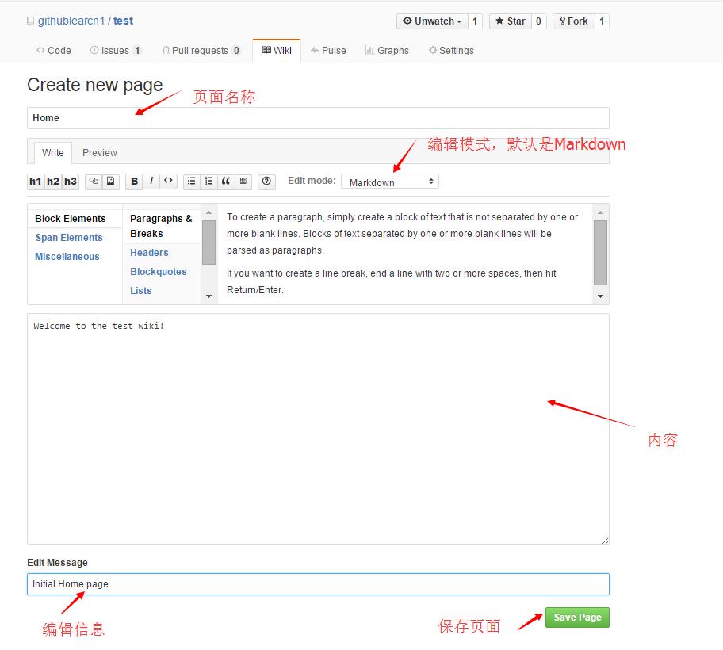Insert a blockquote
This screenshot has height=650, width=723.
click(x=226, y=181)
